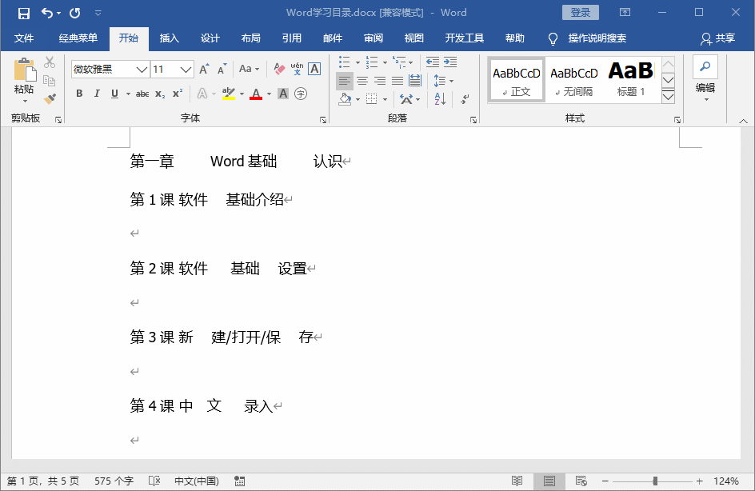Click the macro recording icon in status bar
Viewport: 755px width, 491px height.
[x=239, y=481]
